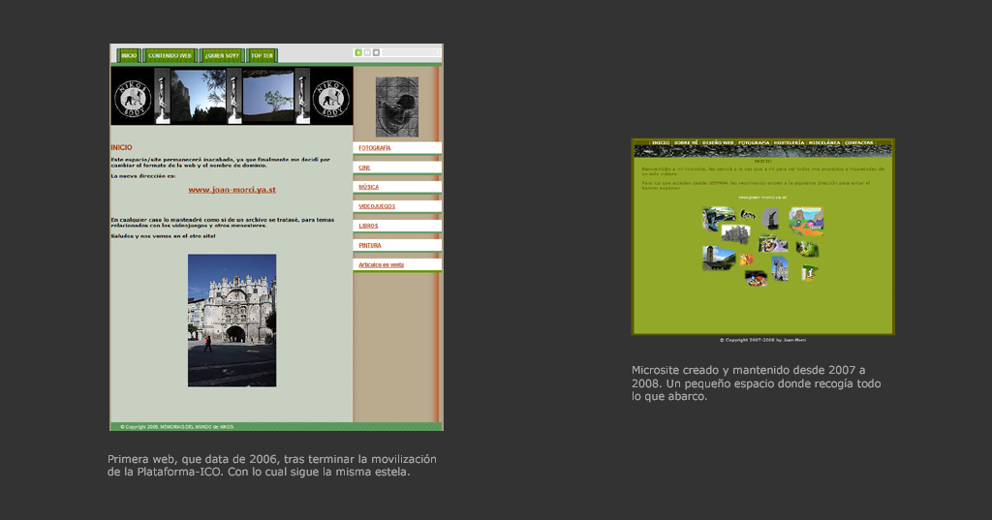Follow the www.joan-morci.ya.st link

pyautogui.click(x=232, y=190)
